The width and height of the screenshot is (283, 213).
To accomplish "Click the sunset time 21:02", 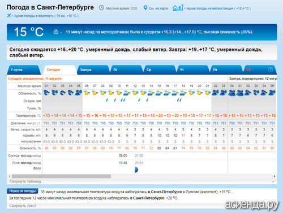I will point(139,156).
